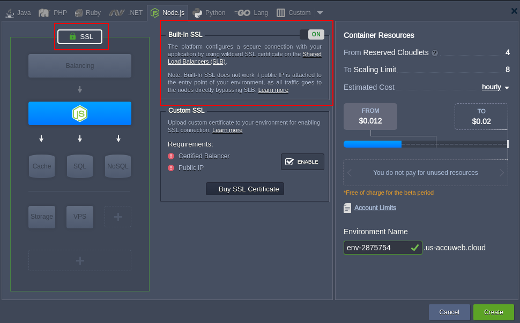Select the VPS node block
The height and width of the screenshot is (323, 520).
tap(80, 217)
